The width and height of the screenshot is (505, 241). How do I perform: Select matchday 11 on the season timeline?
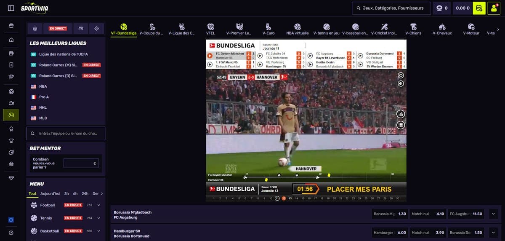coord(277,198)
